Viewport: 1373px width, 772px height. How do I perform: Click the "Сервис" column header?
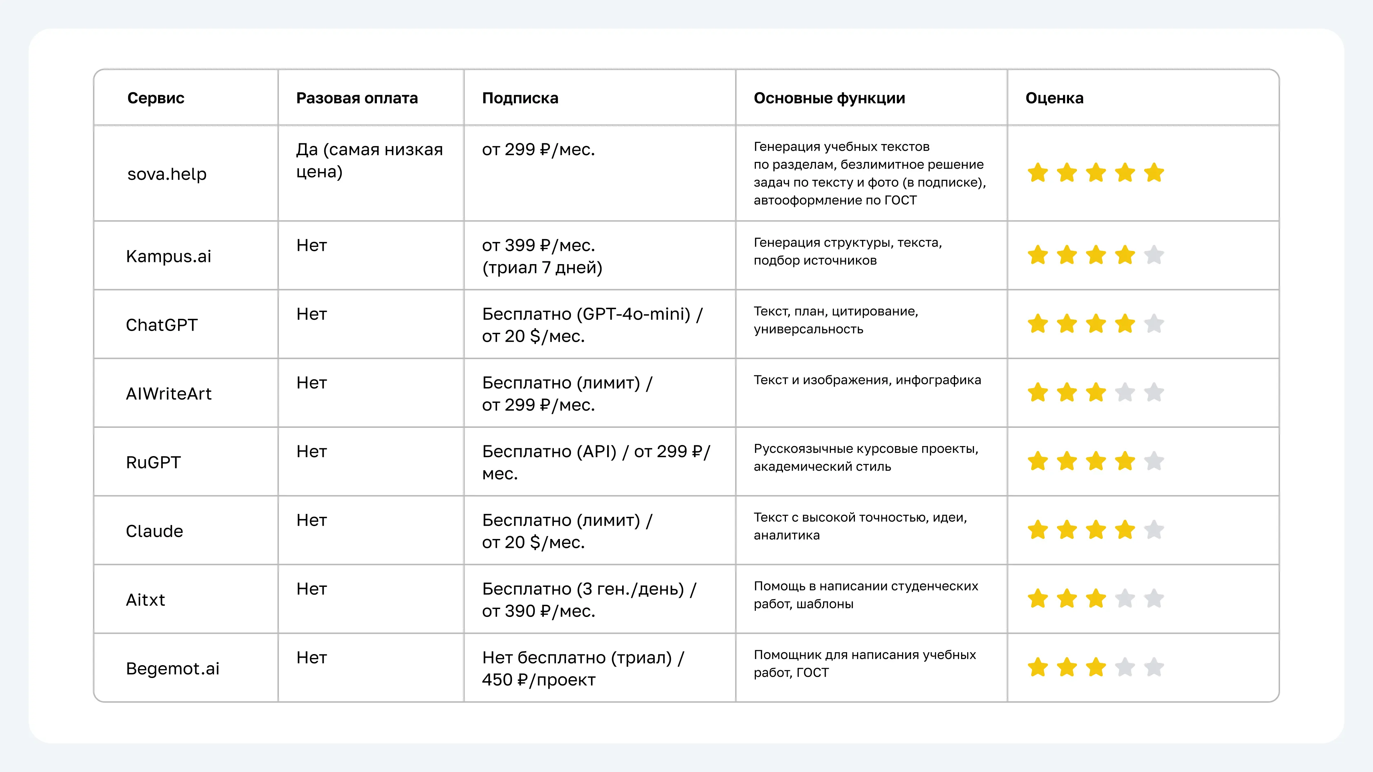click(156, 98)
